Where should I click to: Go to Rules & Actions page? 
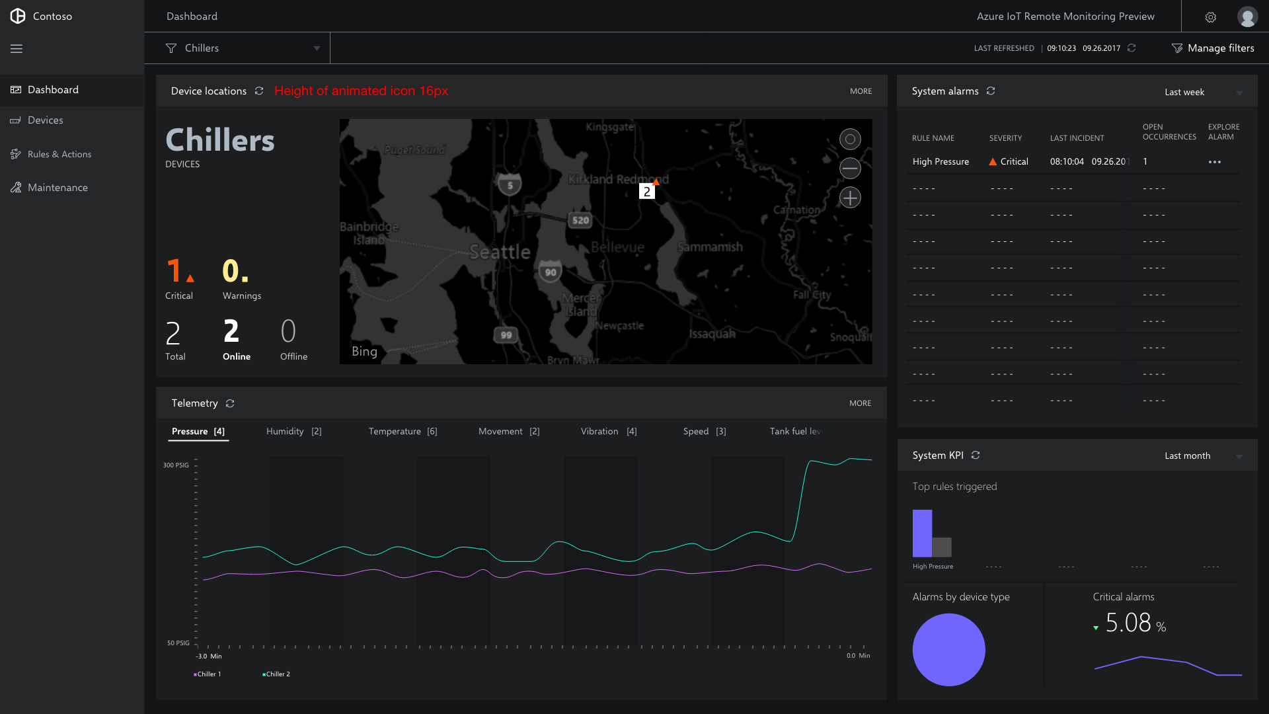(59, 154)
